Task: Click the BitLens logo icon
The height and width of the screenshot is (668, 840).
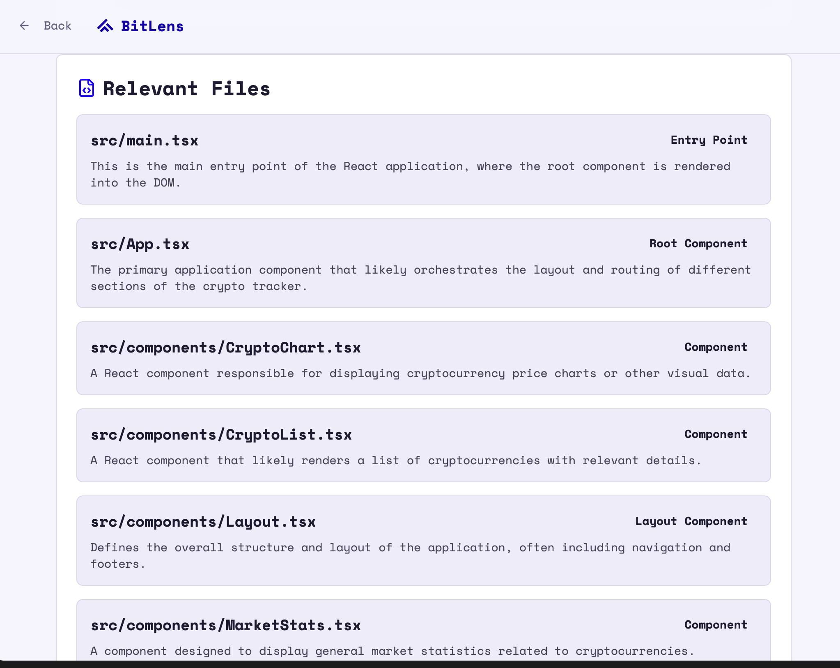Action: tap(105, 26)
